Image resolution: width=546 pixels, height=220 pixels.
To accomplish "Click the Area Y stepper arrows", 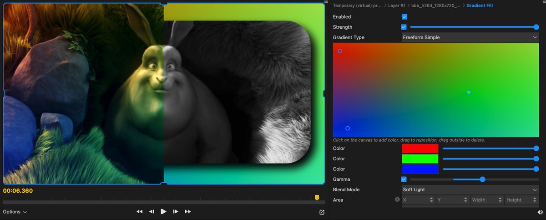I will [x=466, y=200].
